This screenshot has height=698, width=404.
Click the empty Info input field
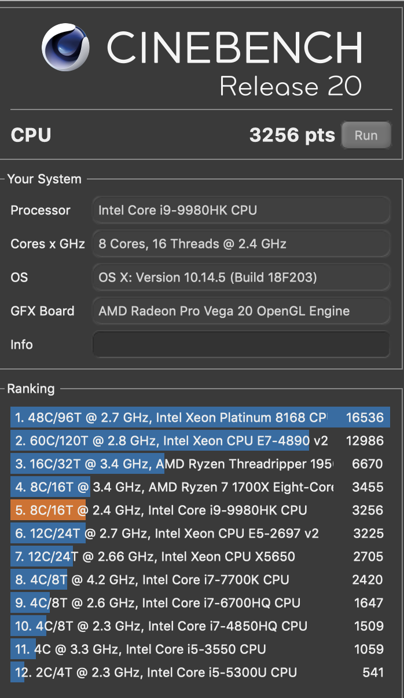[x=241, y=344]
